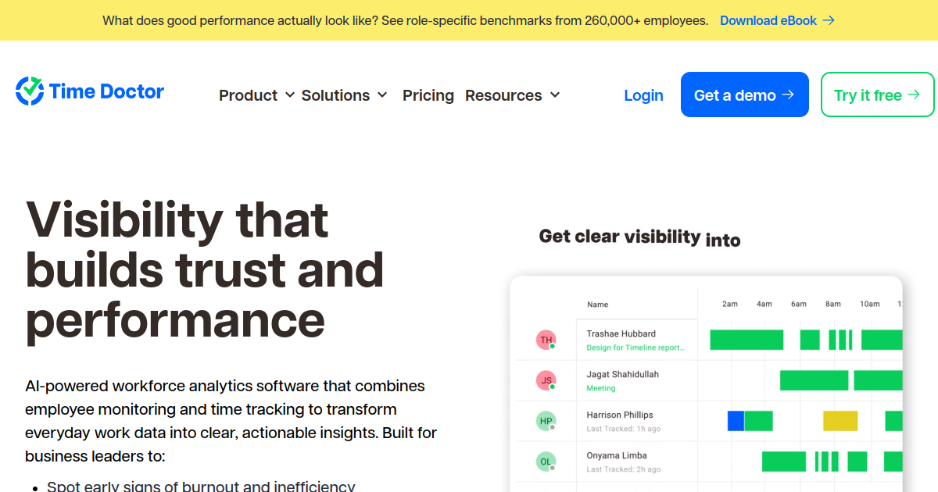Click the 4am timeline header label
The height and width of the screenshot is (492, 938).
764,304
